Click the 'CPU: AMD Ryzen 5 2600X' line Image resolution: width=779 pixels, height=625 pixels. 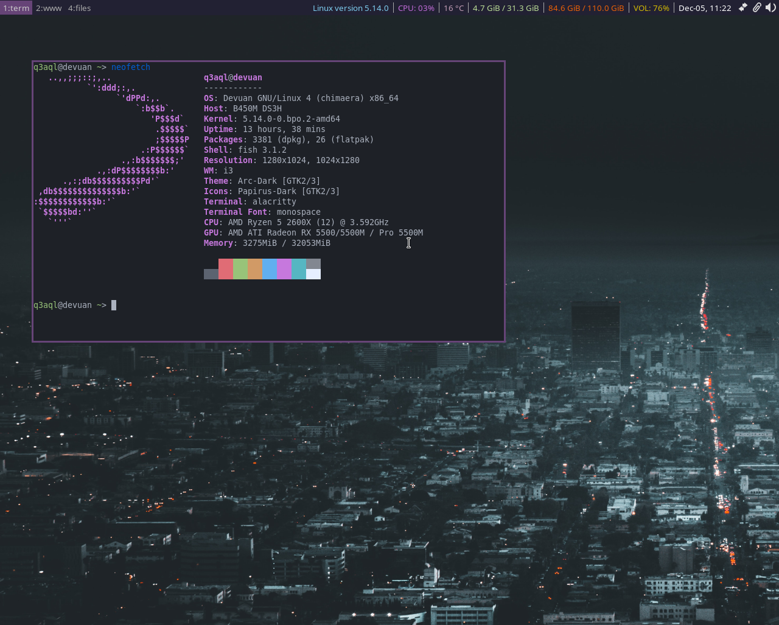pyautogui.click(x=296, y=222)
